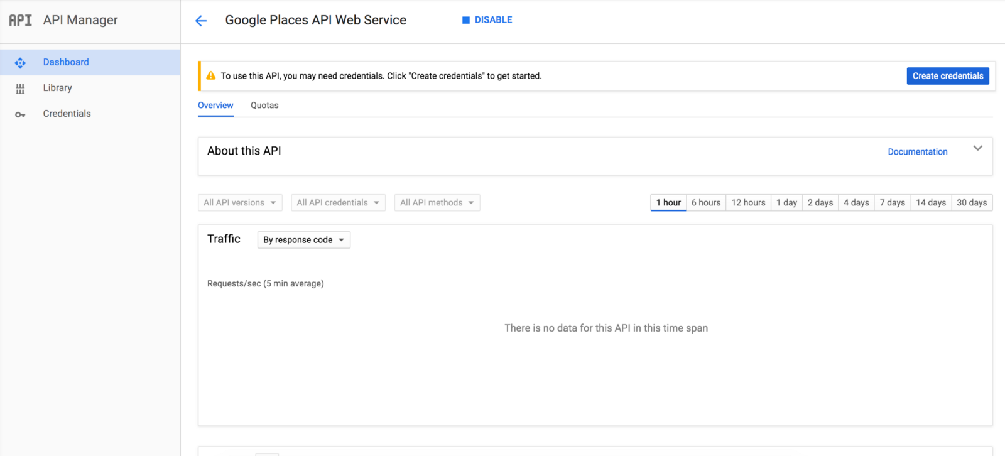The image size is (1005, 456).
Task: Open the Documentation link
Action: tap(917, 152)
